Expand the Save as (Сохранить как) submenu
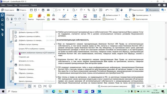Image resolution: width=167 pixels, height=94 pixels. (x=35, y=57)
